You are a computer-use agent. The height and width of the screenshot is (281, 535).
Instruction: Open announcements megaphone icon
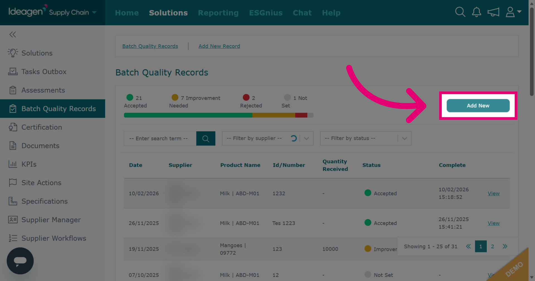pyautogui.click(x=493, y=12)
